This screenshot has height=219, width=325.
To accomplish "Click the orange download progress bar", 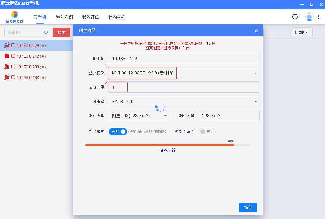I will tap(159, 145).
